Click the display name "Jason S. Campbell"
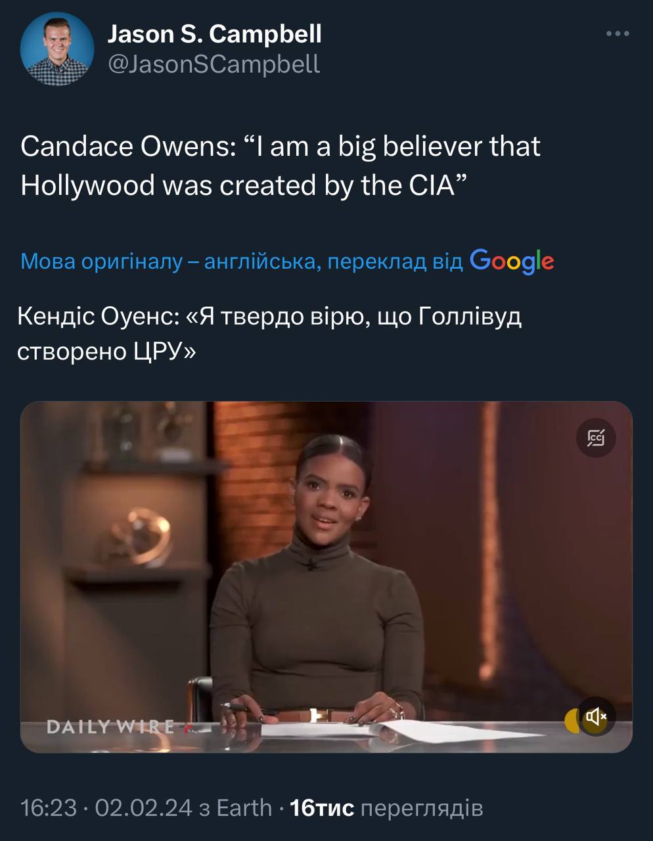 [214, 34]
